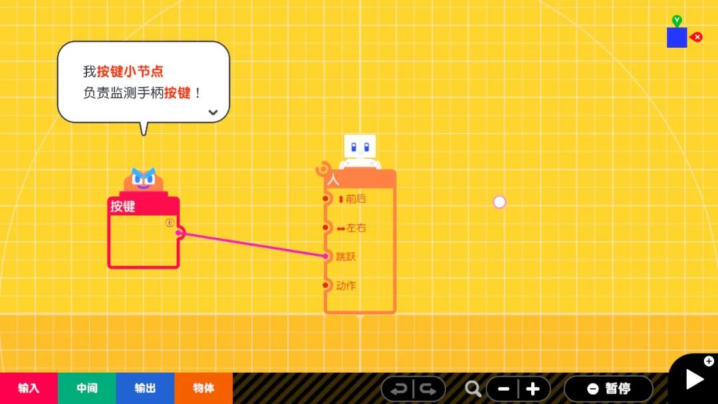This screenshot has height=404, width=718.
Task: Click the 跳跃 jump input port
Action: pyautogui.click(x=326, y=256)
